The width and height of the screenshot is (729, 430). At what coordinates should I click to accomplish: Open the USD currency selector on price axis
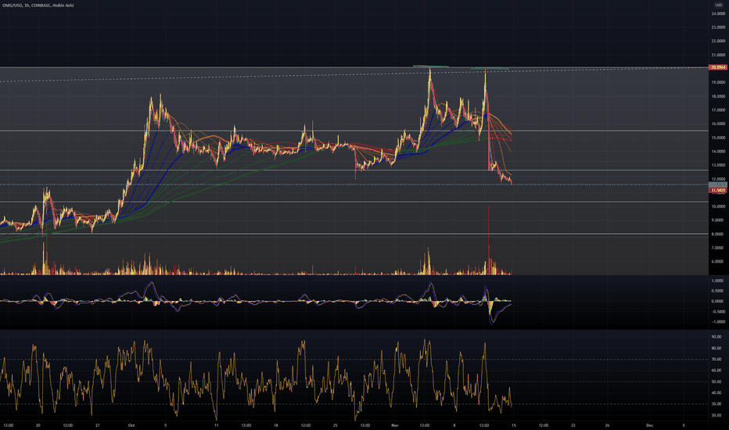[718, 5]
